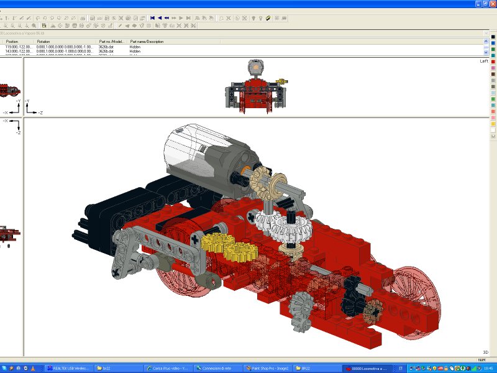Viewport: 497px width, 373px height.
Task: Select yellow color swatch
Action: coord(493,124)
